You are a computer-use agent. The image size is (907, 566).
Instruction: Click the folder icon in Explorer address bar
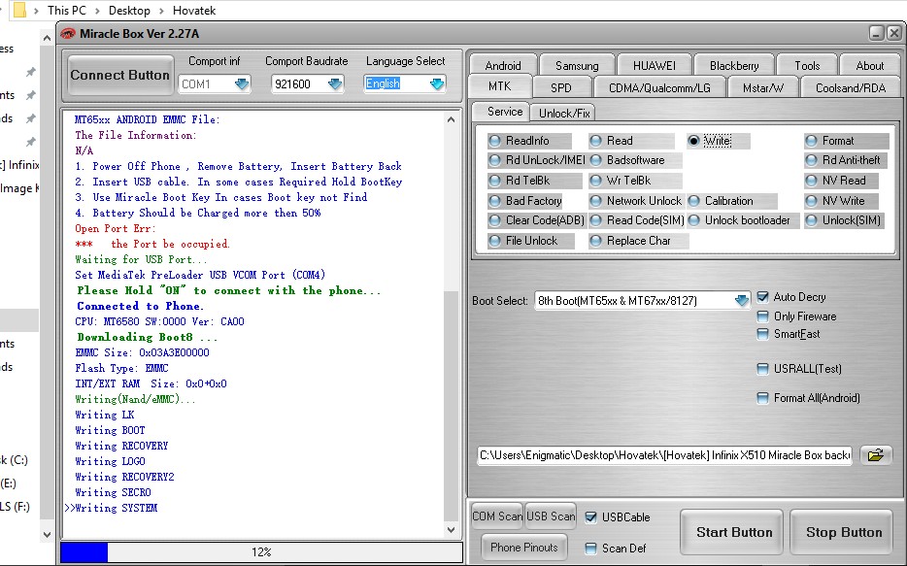19,10
